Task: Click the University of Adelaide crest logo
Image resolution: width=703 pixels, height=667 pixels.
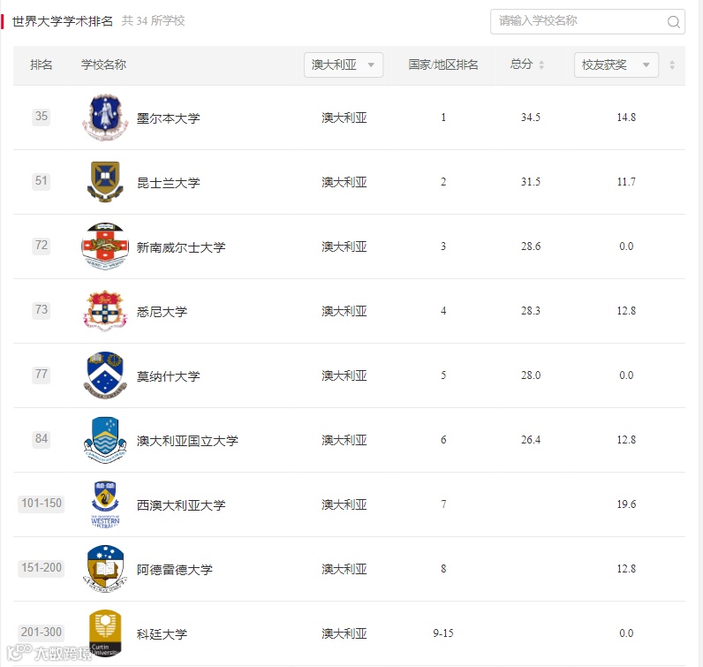Action: (x=105, y=569)
